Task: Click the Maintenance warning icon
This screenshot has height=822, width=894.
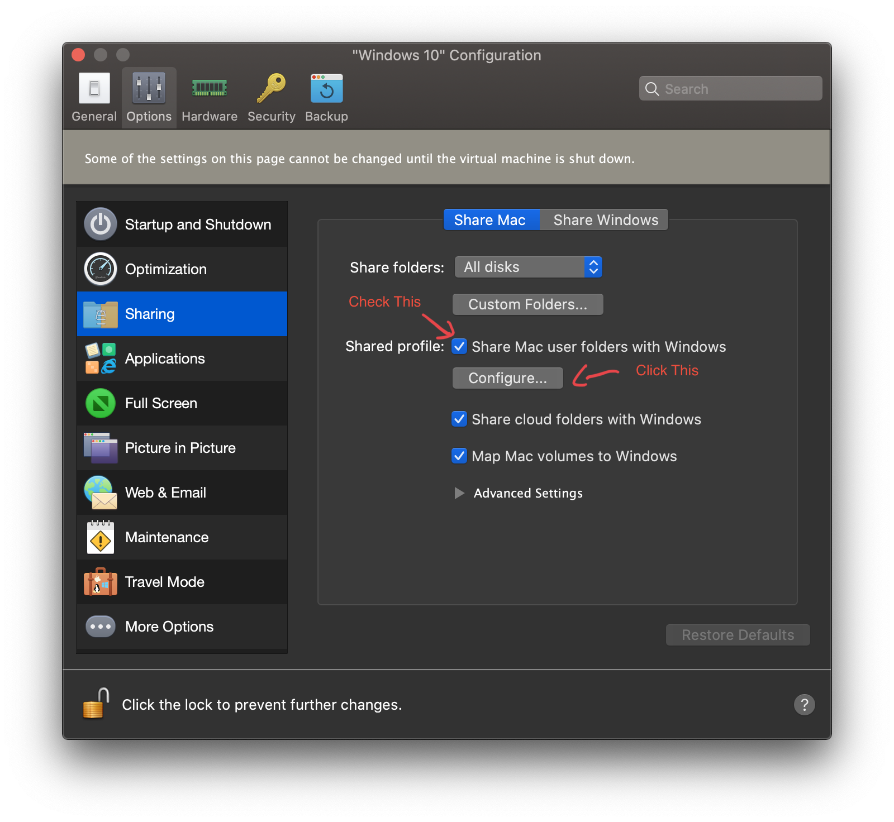Action: (101, 537)
